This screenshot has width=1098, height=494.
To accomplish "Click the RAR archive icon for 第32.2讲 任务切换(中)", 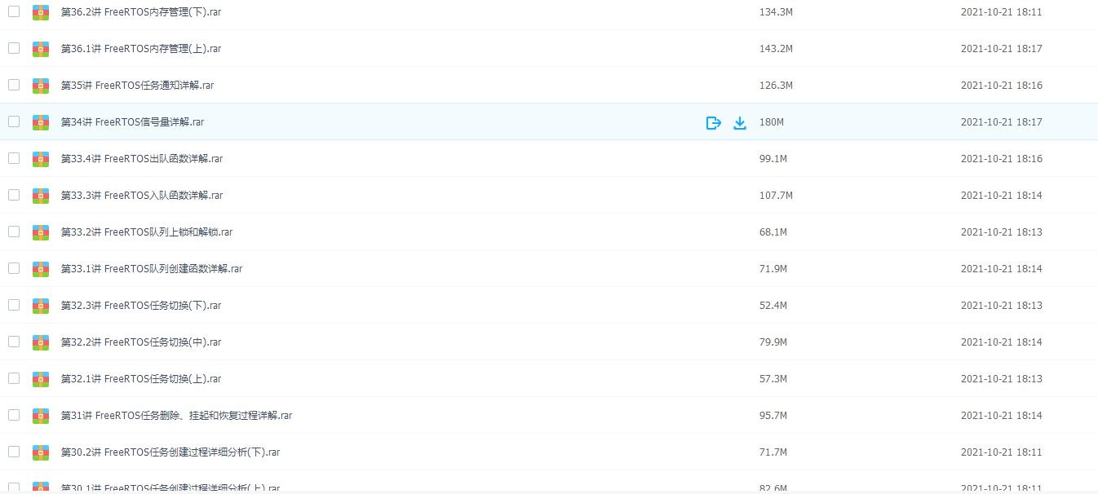I will 41,342.
